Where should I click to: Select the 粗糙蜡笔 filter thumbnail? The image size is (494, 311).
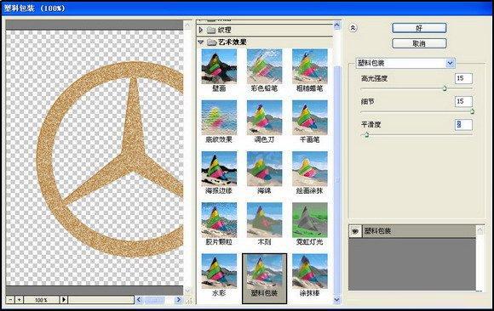tap(310, 66)
